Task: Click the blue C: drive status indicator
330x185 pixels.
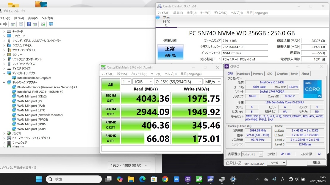Action: pos(158,18)
